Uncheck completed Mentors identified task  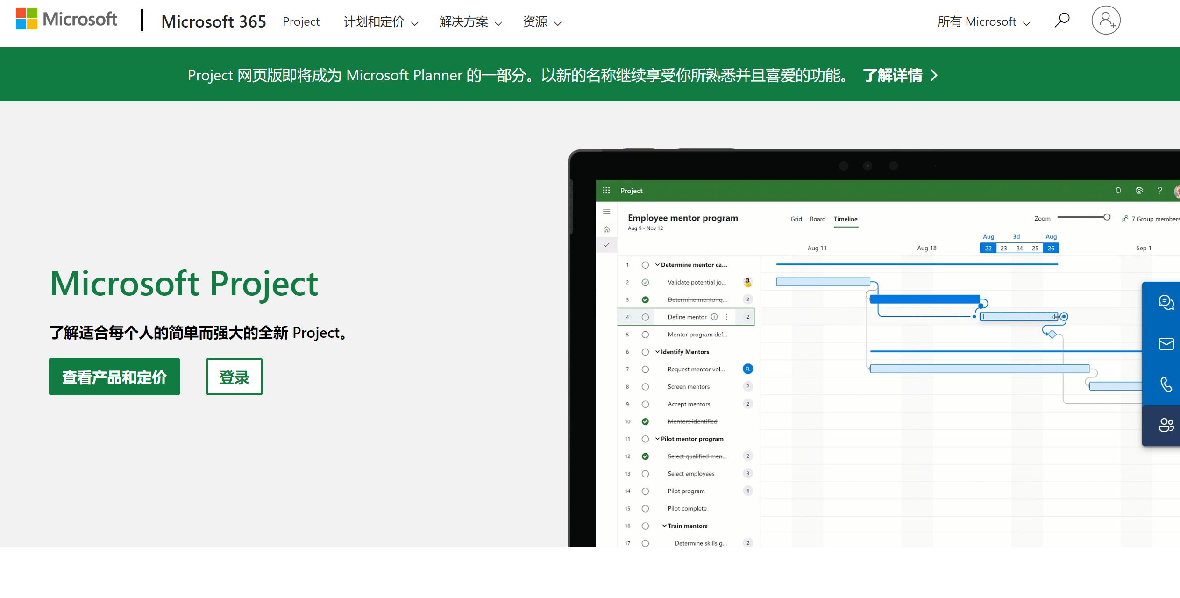(x=645, y=421)
